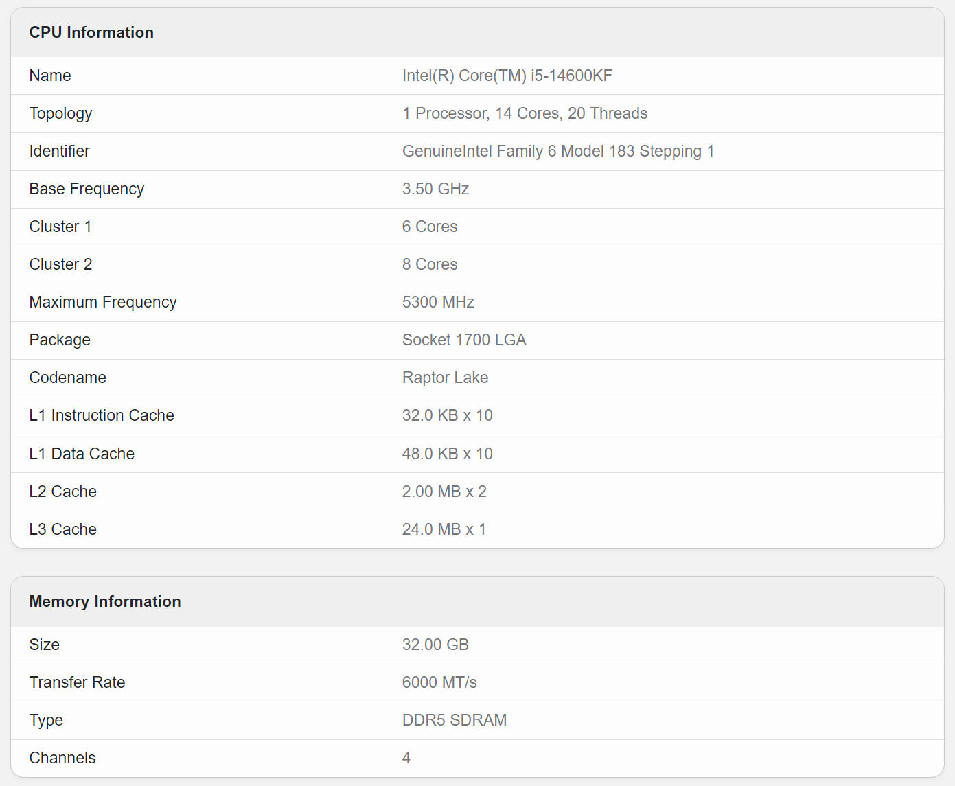
Task: Select the Cluster 1 row label
Action: (60, 227)
